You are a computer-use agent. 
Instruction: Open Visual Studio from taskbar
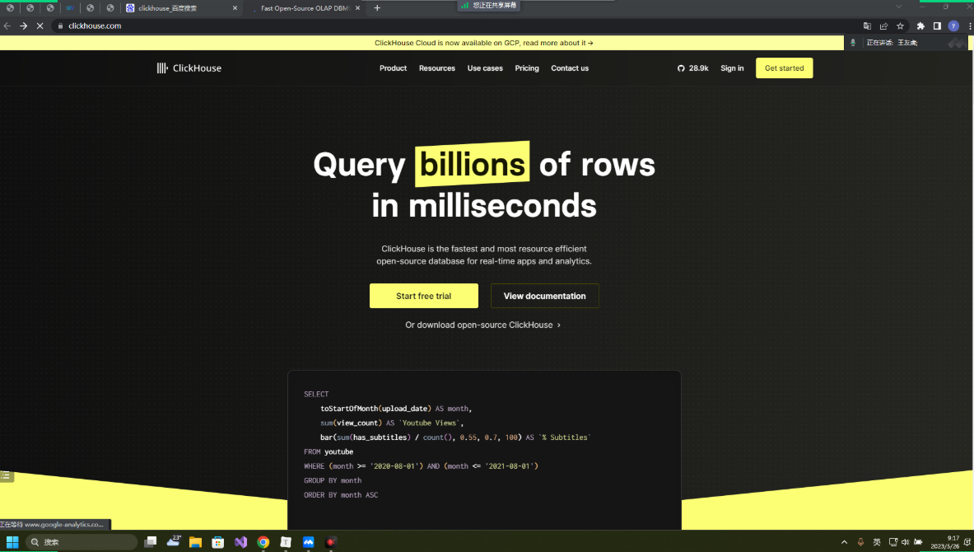pos(240,542)
